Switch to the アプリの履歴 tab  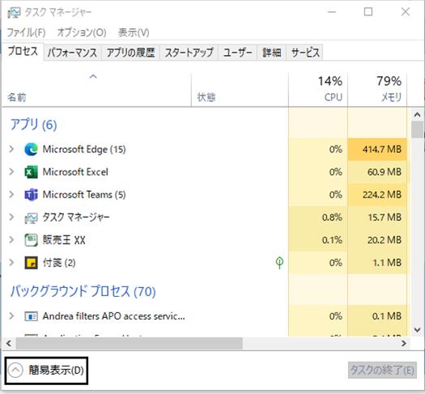click(130, 53)
